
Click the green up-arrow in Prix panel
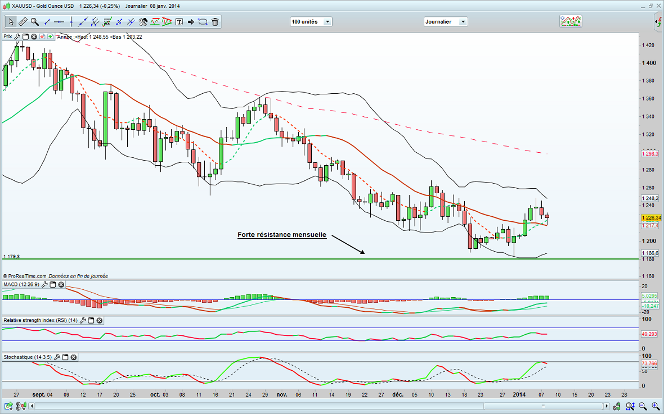(x=51, y=37)
